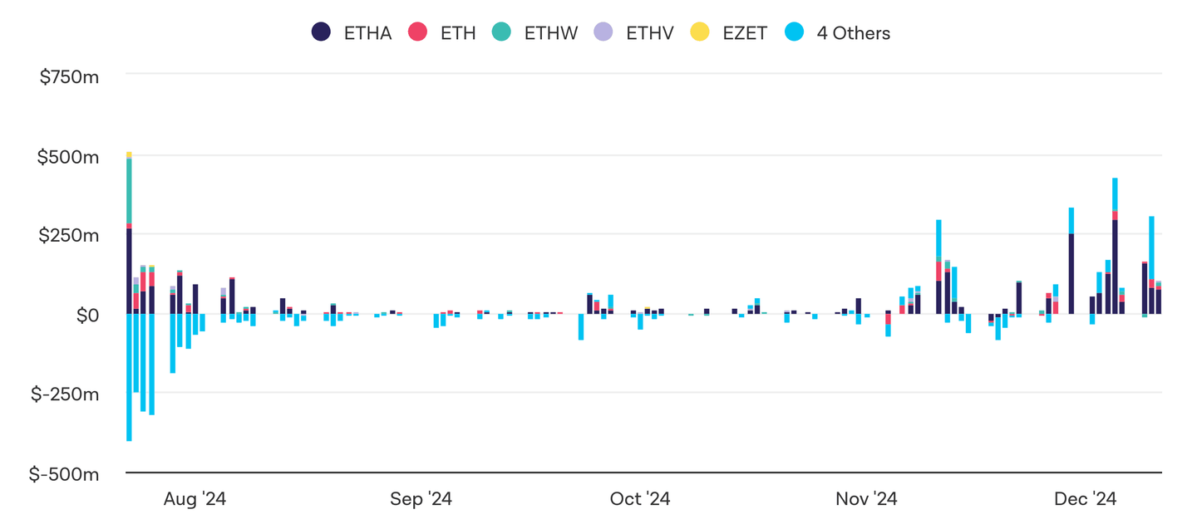
Task: Click the Sep '24 x-axis label
Action: (421, 499)
